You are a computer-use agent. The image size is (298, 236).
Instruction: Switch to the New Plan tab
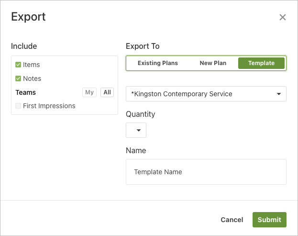pyautogui.click(x=213, y=63)
